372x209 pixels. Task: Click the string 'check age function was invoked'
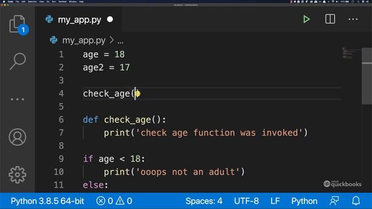219,133
